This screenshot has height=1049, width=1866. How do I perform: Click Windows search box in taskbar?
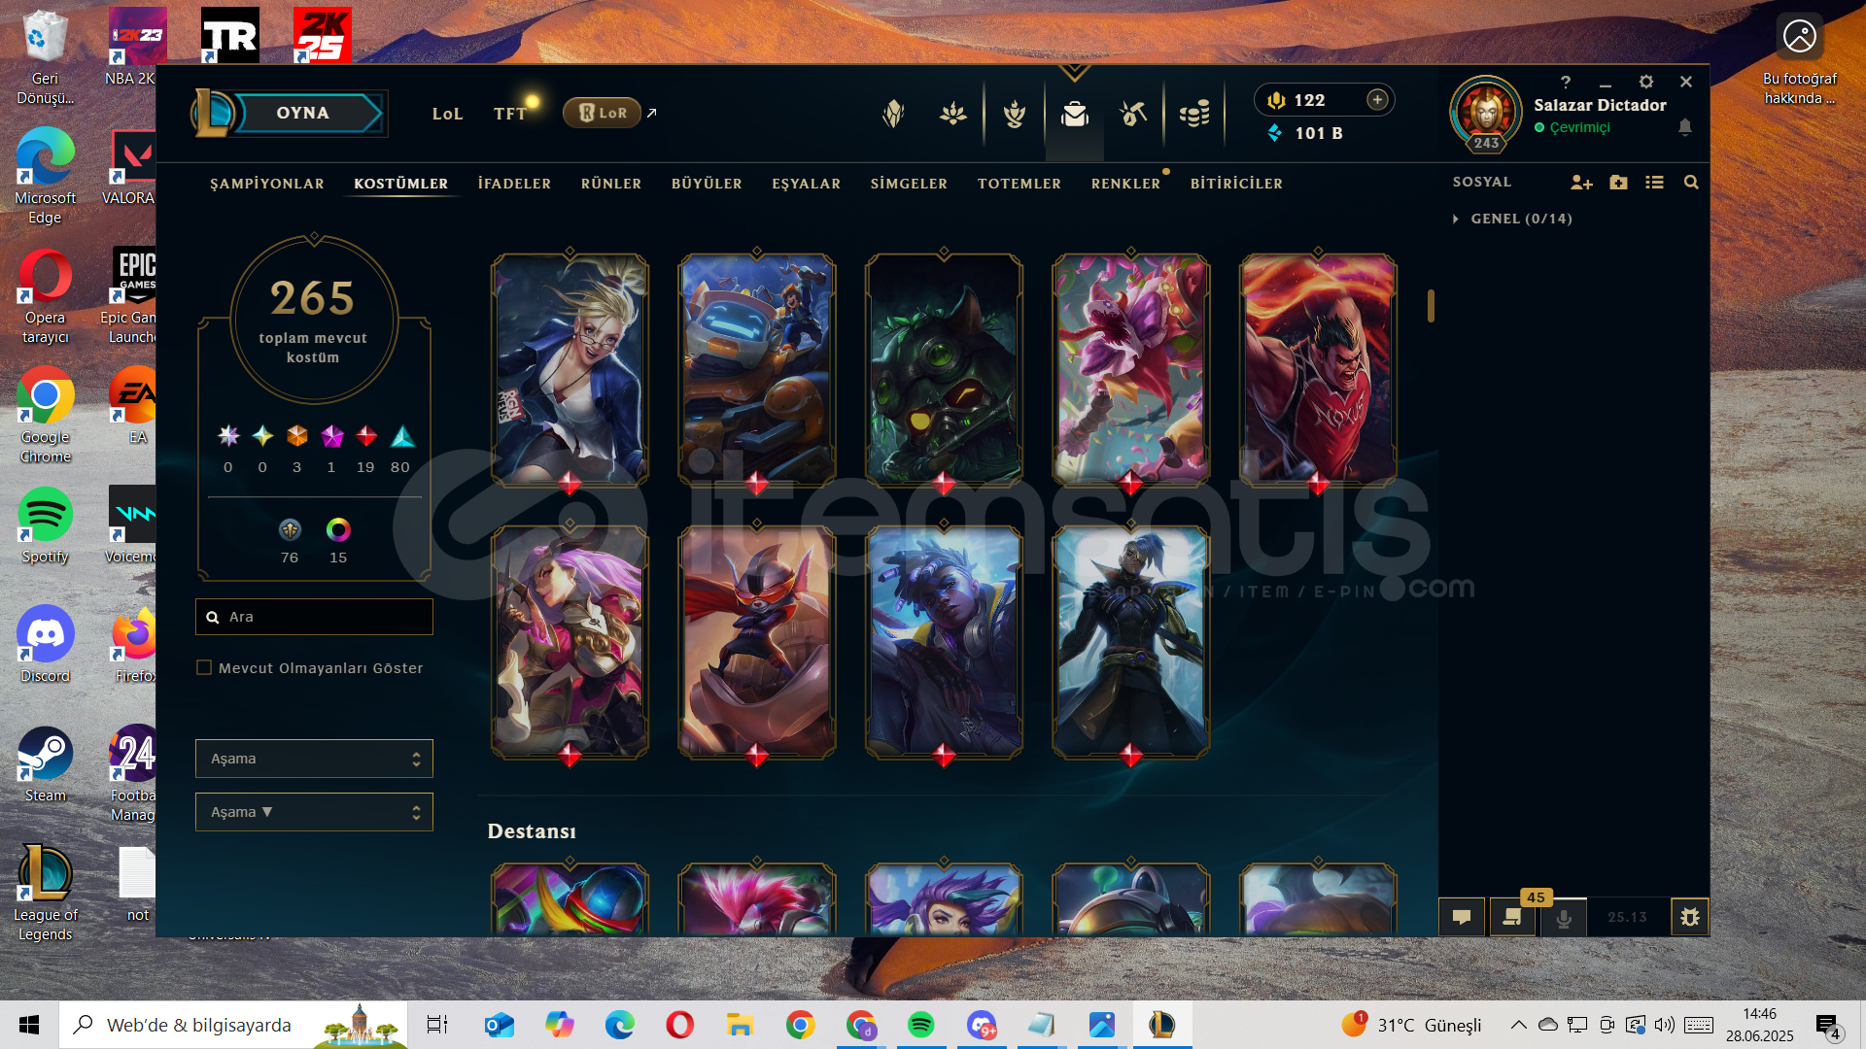click(x=233, y=1025)
